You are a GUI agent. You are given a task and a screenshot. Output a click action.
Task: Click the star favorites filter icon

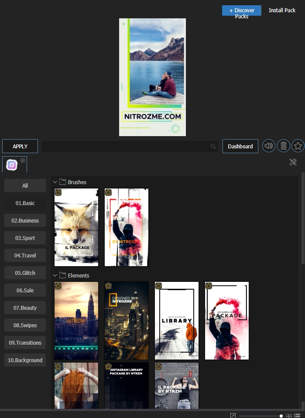tap(298, 146)
